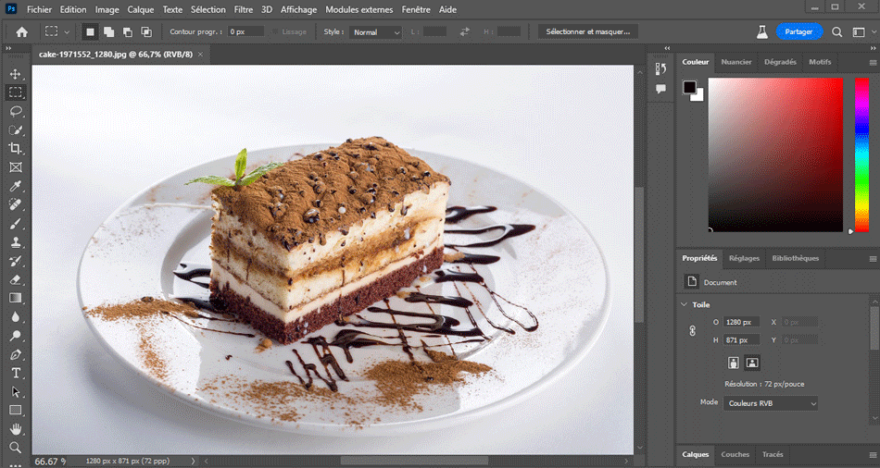Viewport: 880px width, 468px height.
Task: Click the Partager button
Action: (x=798, y=31)
